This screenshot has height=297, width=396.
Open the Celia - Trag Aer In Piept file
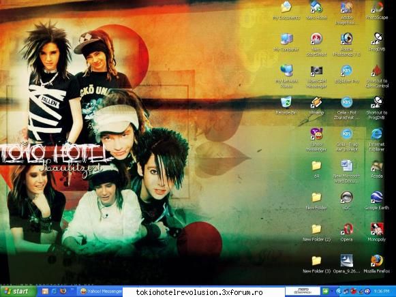pos(346,140)
